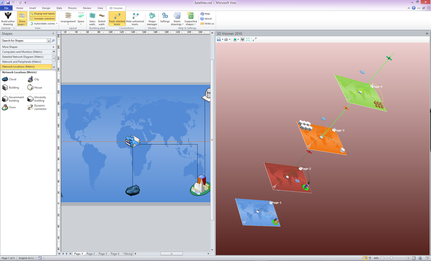Switch to Page-3 sheet tab
Image resolution: width=431 pixels, height=261 pixels.
coord(103,254)
